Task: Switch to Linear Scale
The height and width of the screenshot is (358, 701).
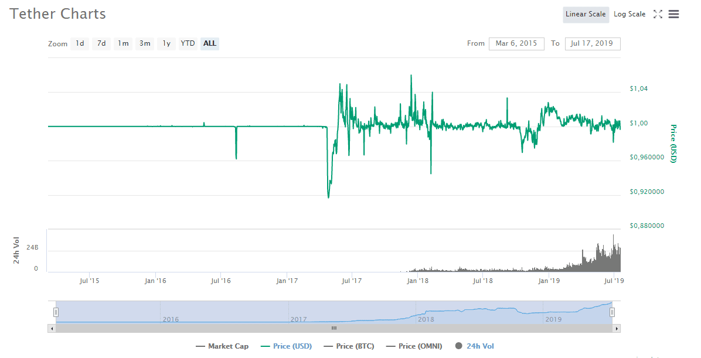Action: (585, 14)
